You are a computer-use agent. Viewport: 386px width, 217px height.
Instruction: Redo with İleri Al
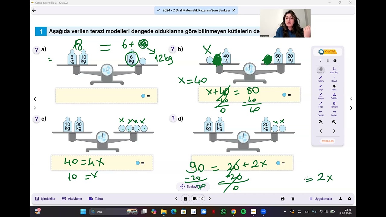[x=334, y=113]
